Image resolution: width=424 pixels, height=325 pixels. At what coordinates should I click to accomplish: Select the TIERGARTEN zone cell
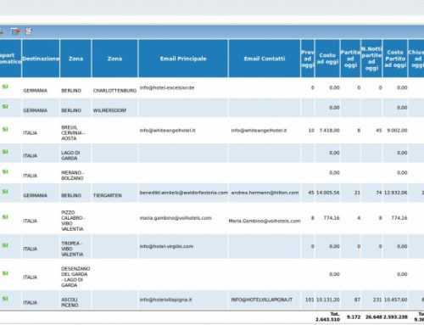[x=108, y=195]
